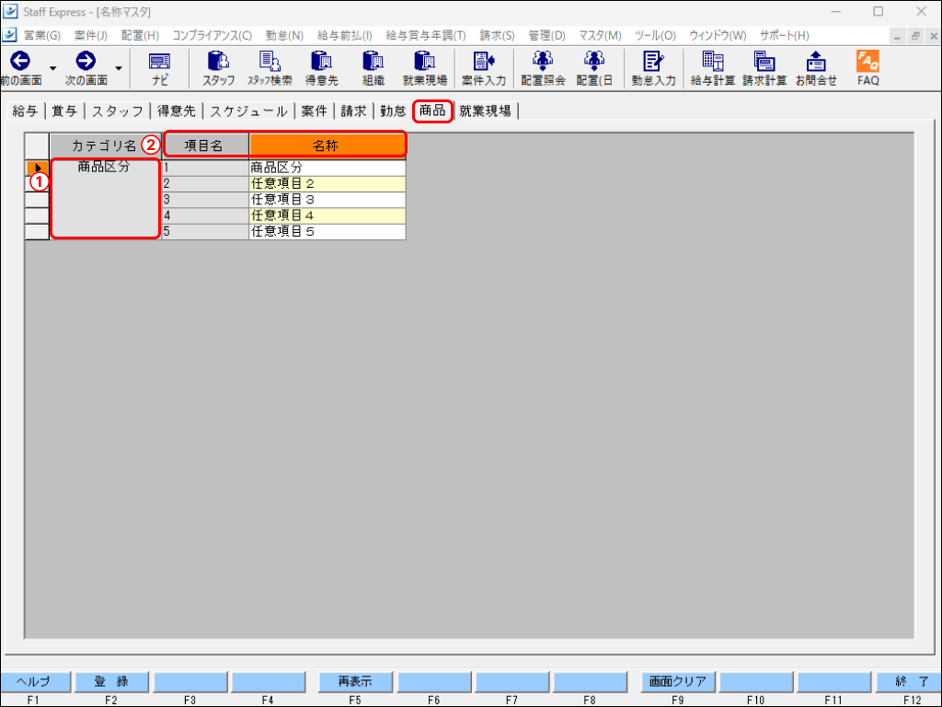Switch to the 案件 tab

[315, 110]
